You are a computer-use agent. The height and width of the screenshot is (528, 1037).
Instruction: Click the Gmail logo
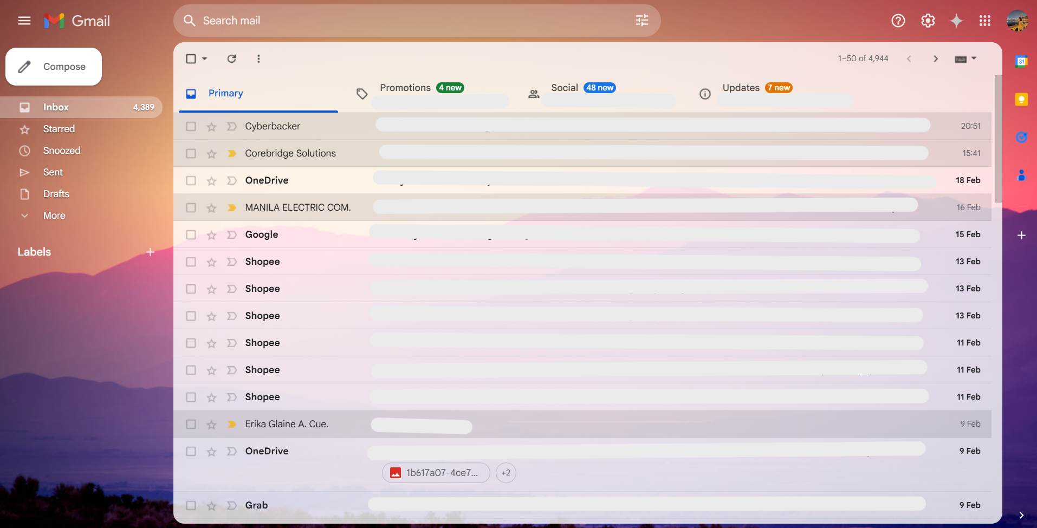[x=77, y=21]
